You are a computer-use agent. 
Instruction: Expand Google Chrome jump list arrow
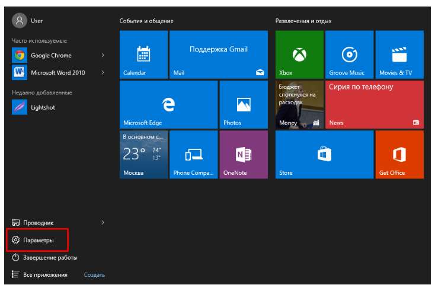point(103,55)
